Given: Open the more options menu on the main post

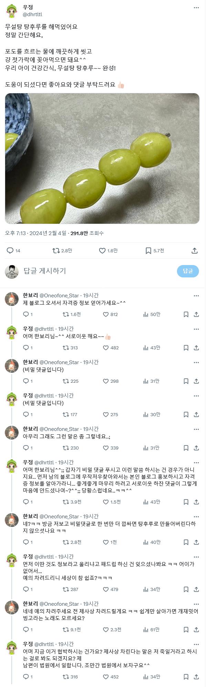Looking at the screenshot, I should (x=196, y=8).
